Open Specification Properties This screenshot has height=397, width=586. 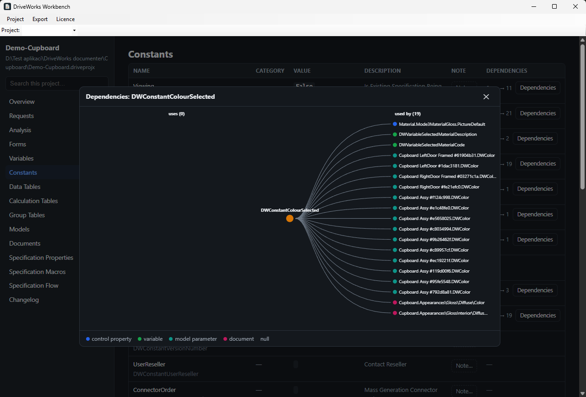41,258
